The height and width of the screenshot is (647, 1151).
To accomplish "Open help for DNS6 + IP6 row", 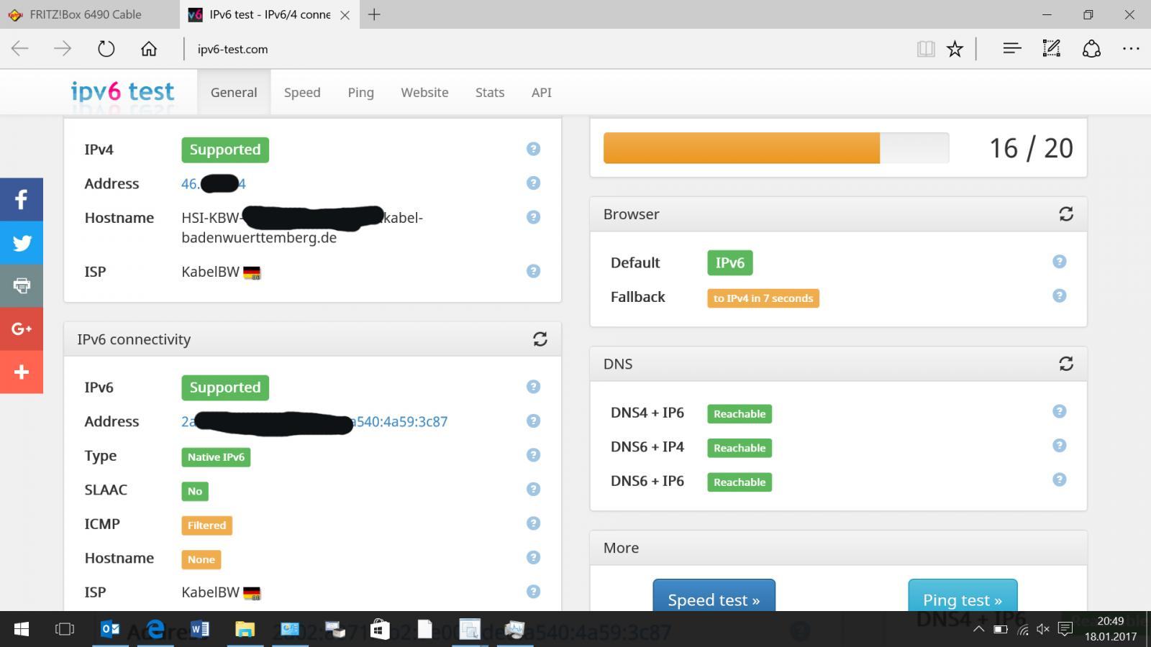I will (x=1059, y=479).
